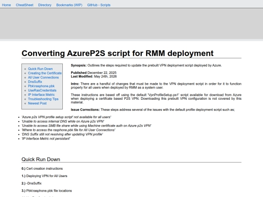Jump to Creating the Certificate section

coord(45,73)
